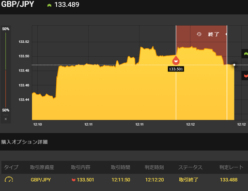Click the 取引内容 column header
This screenshot has width=248, height=191.
81,167
